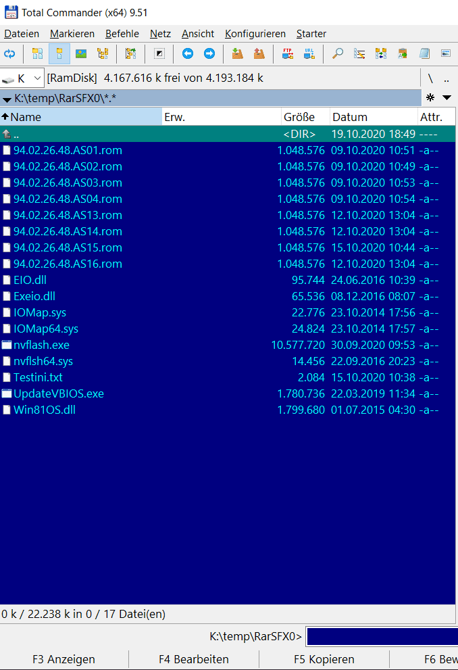Open the Konfigurieren menu
The image size is (458, 670).
[255, 34]
